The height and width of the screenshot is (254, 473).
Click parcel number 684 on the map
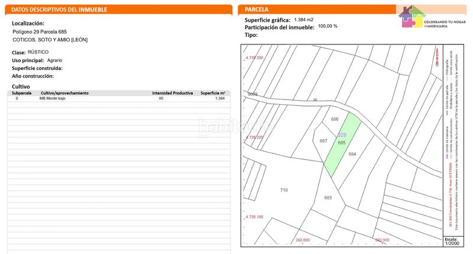click(352, 154)
